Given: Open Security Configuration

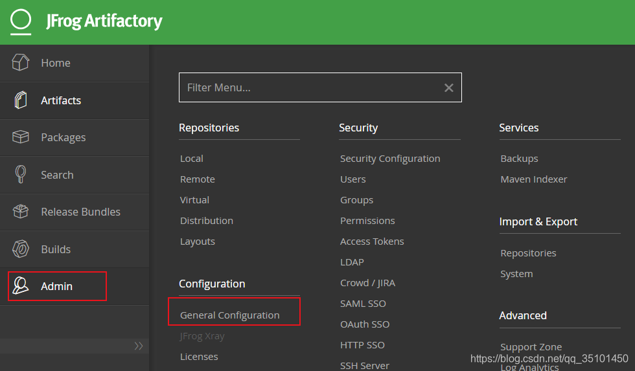Looking at the screenshot, I should 390,159.
